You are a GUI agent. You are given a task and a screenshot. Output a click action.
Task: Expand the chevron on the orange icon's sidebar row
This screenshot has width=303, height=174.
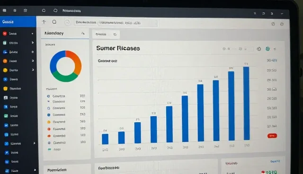pyautogui.click(x=33, y=61)
